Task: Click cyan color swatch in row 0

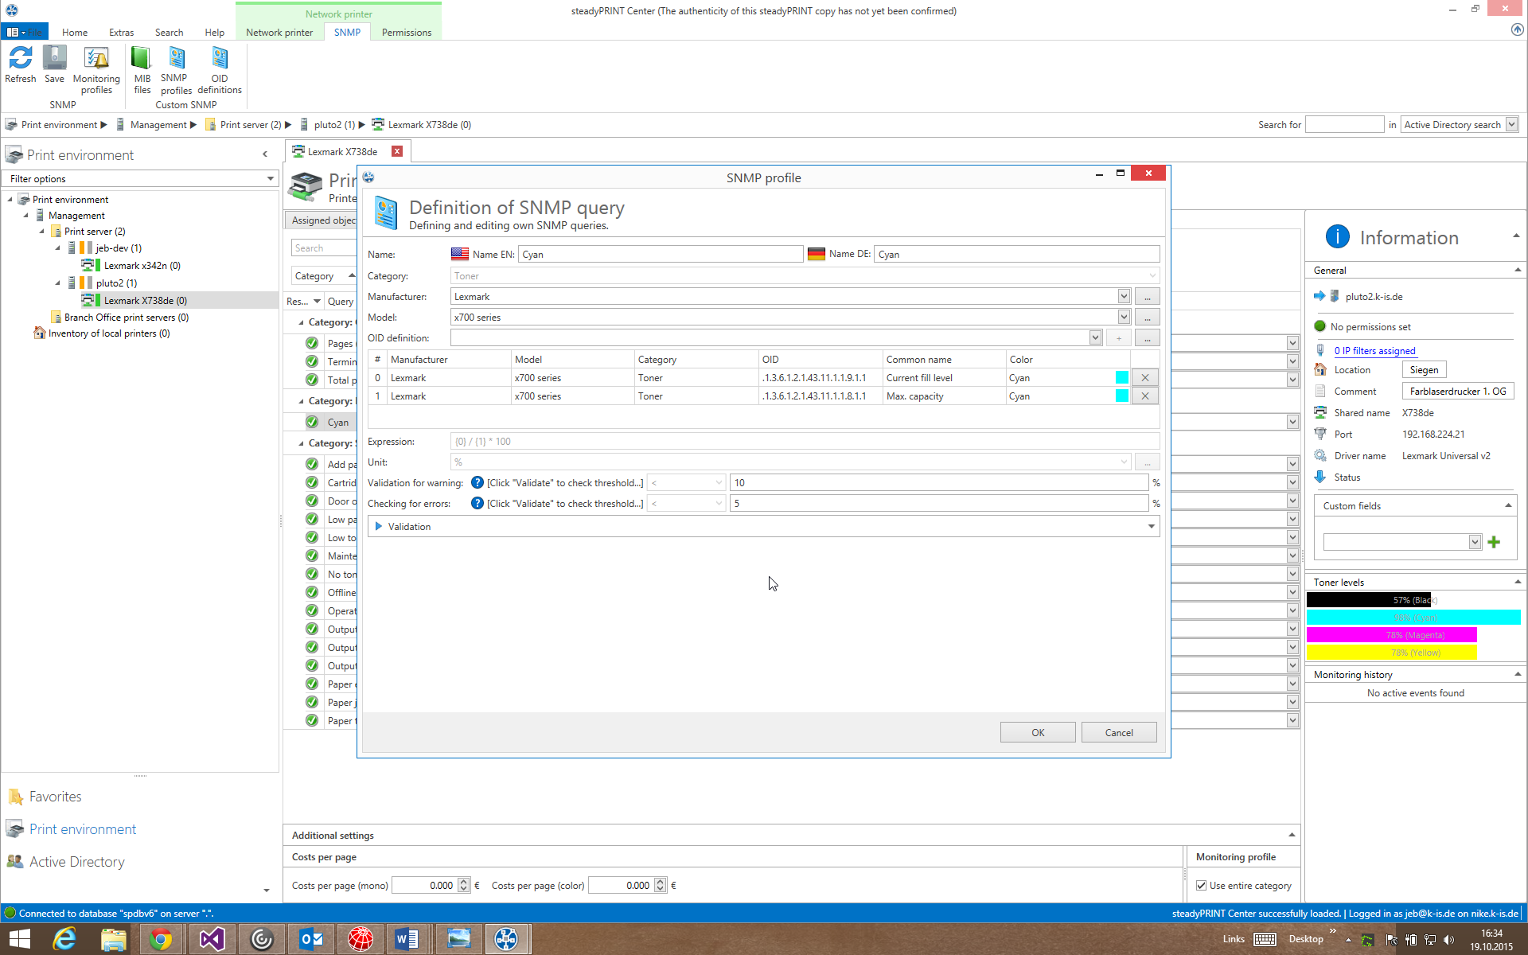Action: [1121, 378]
